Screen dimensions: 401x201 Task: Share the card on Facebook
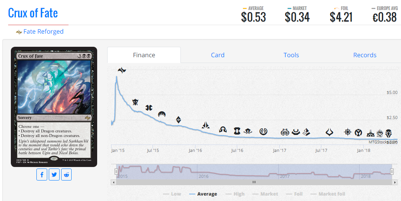(x=42, y=175)
